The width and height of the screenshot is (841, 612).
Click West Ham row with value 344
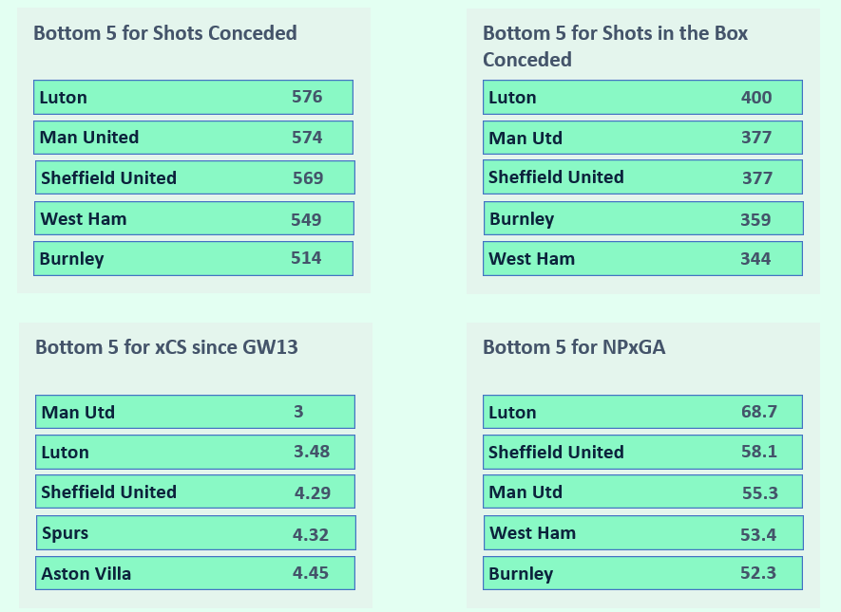coord(642,258)
